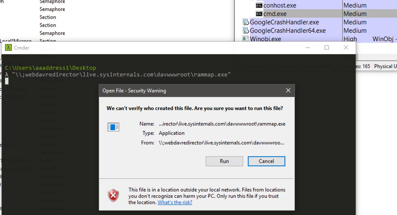Image resolution: width=397 pixels, height=215 pixels.
Task: Click the conhost.exe console icon
Action: (259, 5)
